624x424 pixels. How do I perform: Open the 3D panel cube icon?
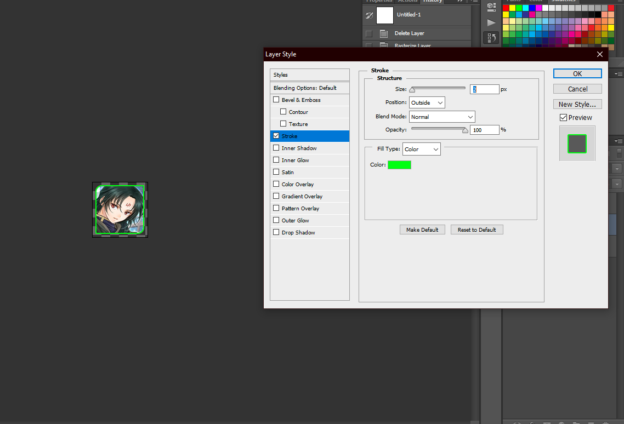tap(491, 7)
